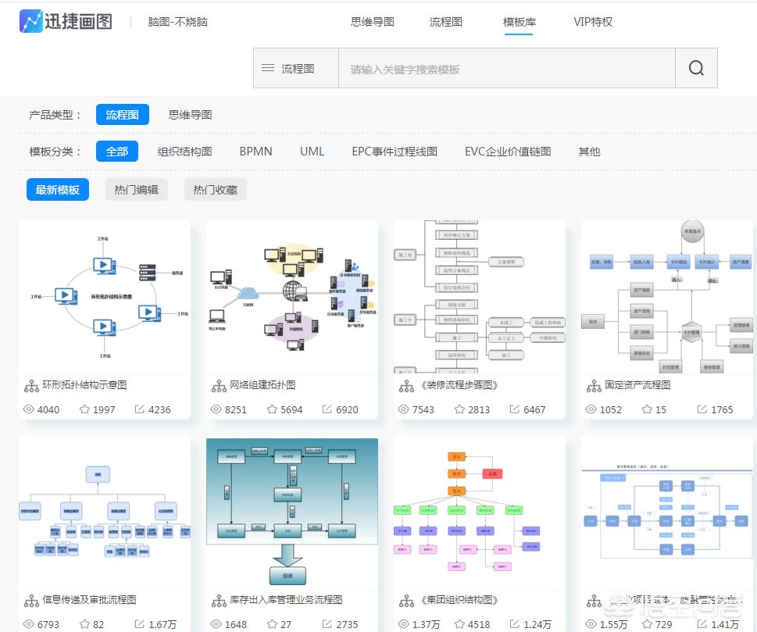The height and width of the screenshot is (632, 757).
Task: Click the 最新模板 button
Action: (x=57, y=189)
